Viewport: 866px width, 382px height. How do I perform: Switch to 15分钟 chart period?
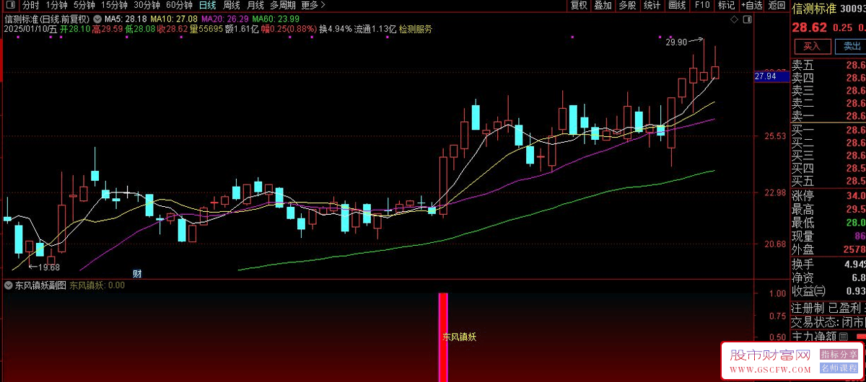[x=115, y=5]
